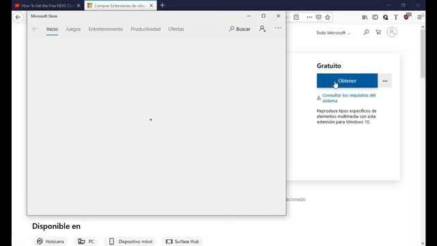The width and height of the screenshot is (437, 246).
Task: Open the more options button beside Obtener
Action: (x=385, y=81)
